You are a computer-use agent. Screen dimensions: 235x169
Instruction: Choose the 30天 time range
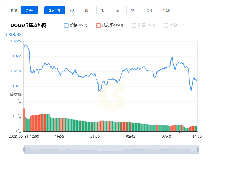[x=88, y=10]
